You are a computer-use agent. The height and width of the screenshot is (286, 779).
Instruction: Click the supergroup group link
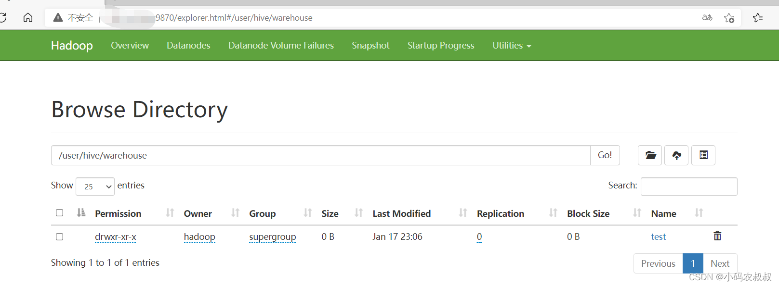(272, 236)
